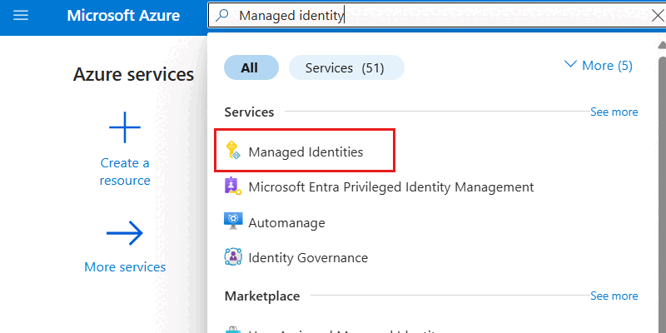Click the Managed identity search field

(x=433, y=15)
